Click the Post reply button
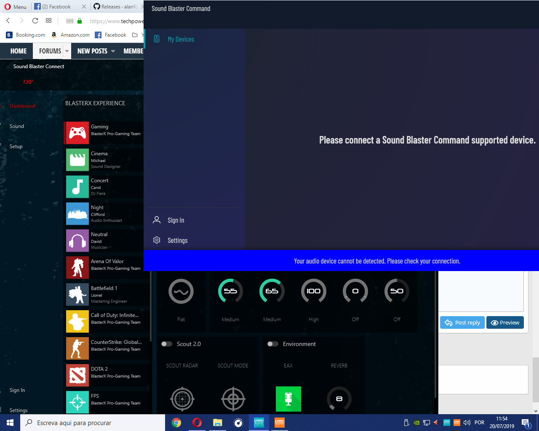539x431 pixels. tap(462, 323)
